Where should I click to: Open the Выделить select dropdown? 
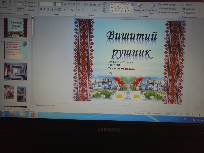(190, 13)
